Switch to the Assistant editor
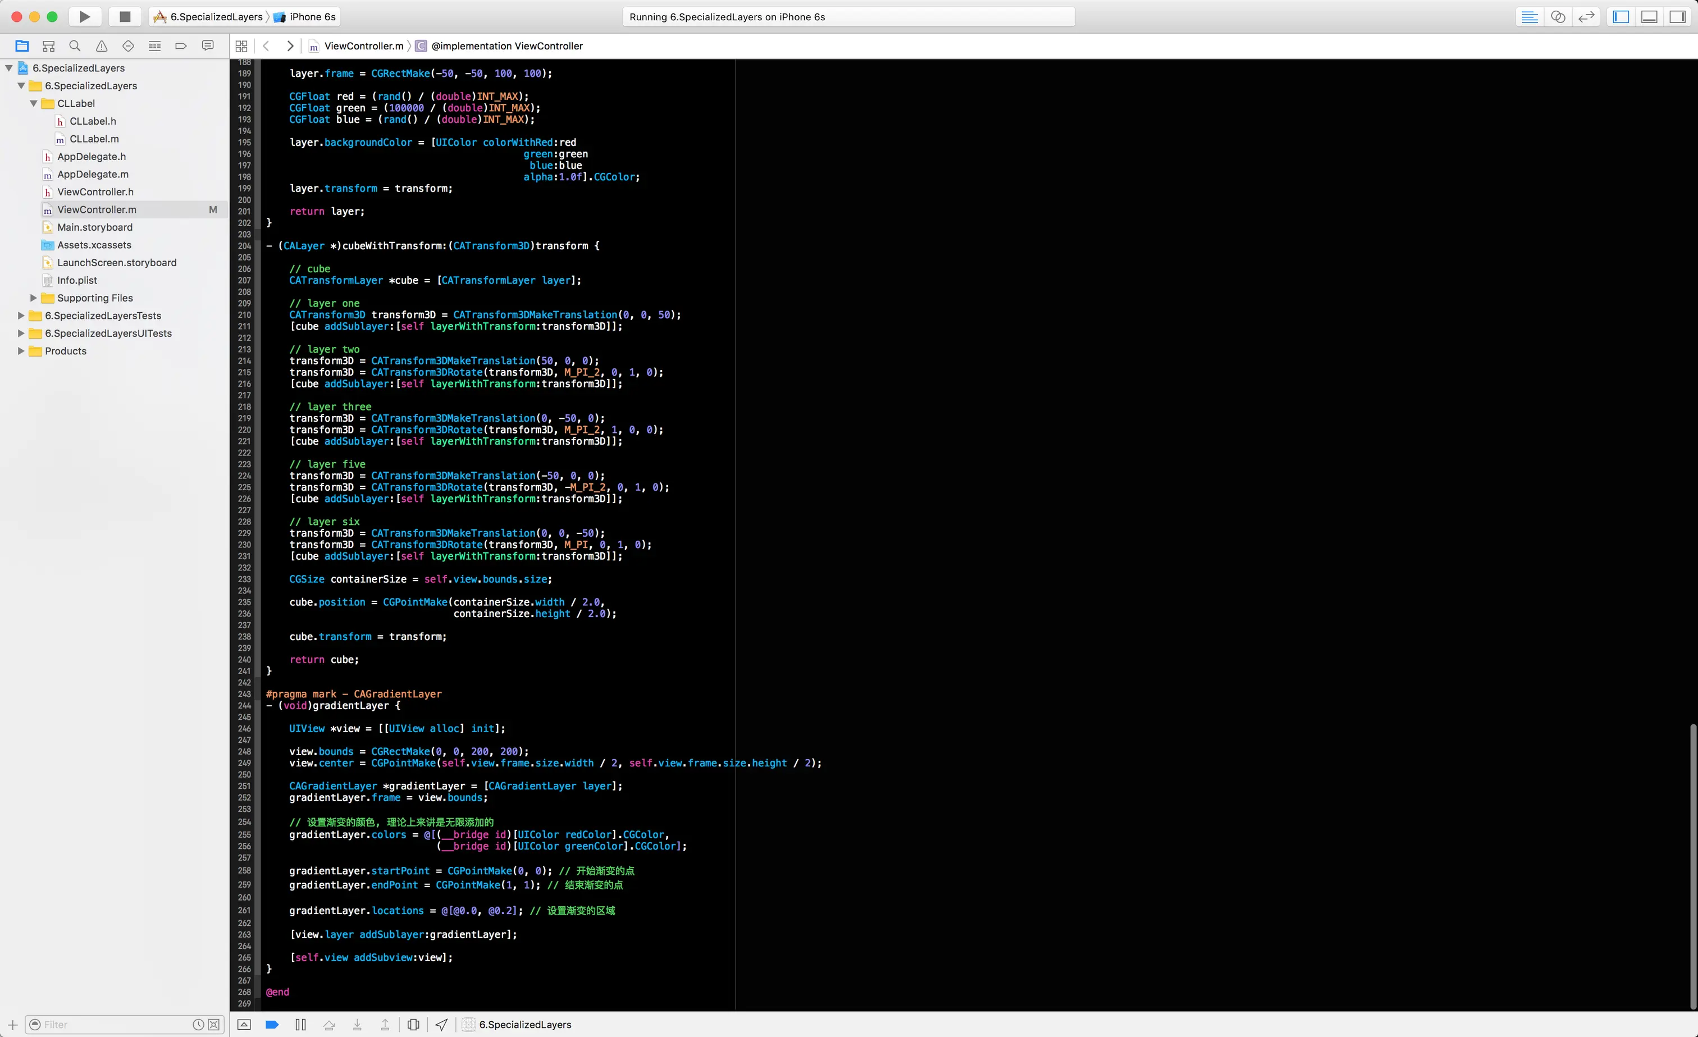This screenshot has width=1698, height=1037. tap(1558, 16)
